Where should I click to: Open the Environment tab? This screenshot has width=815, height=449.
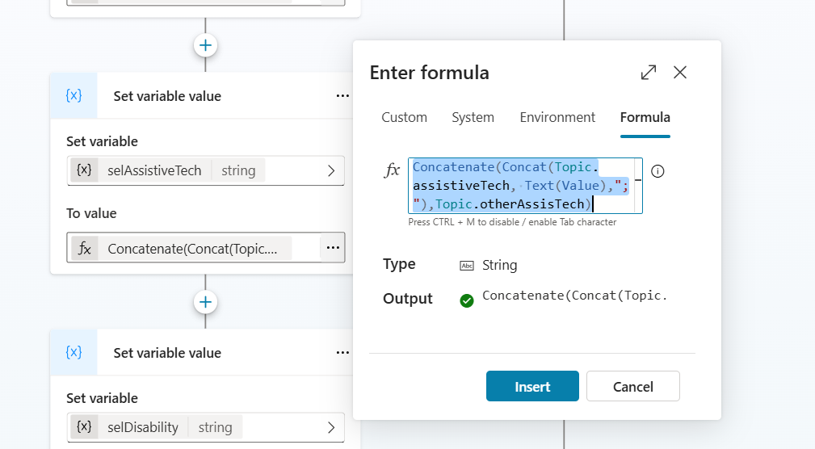tap(557, 118)
